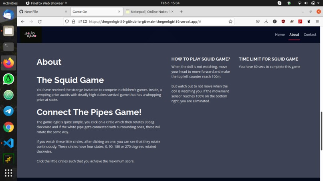Open the Activities overview
323x181 pixels.
click(x=10, y=3)
